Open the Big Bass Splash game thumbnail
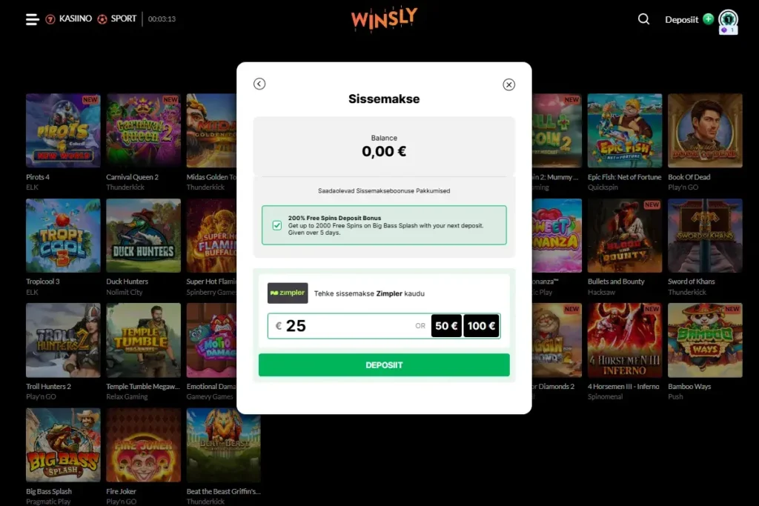The image size is (759, 506). coord(63,445)
